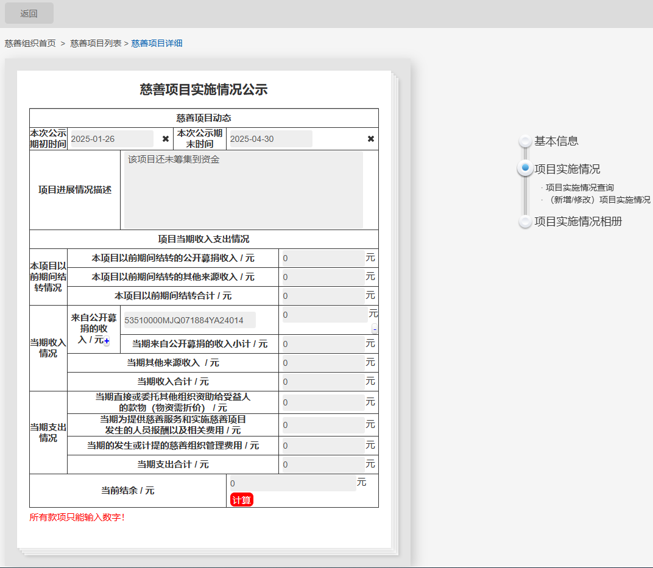Click the 当前结余 amount field
653x568 pixels.
292,483
